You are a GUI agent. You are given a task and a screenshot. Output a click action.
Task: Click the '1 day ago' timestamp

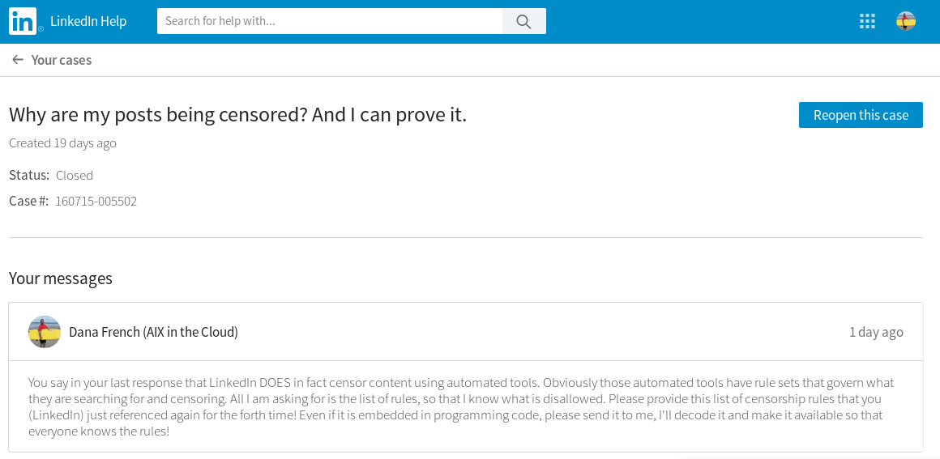tap(876, 332)
